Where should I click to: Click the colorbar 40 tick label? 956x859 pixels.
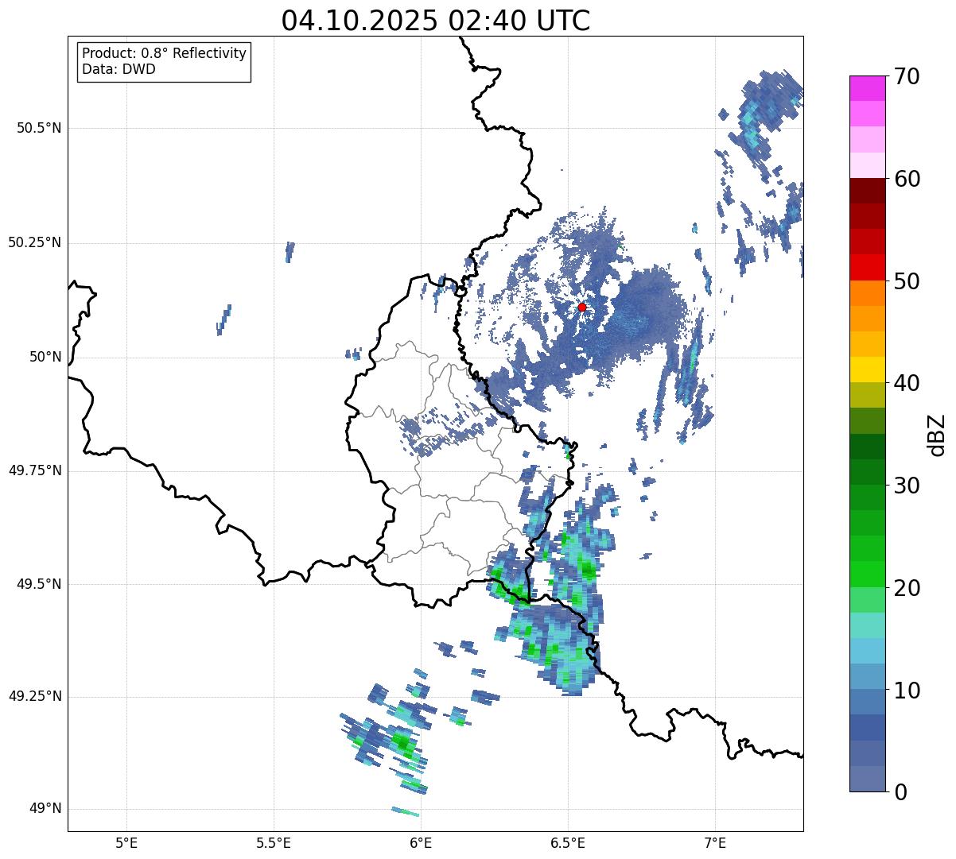coord(907,383)
